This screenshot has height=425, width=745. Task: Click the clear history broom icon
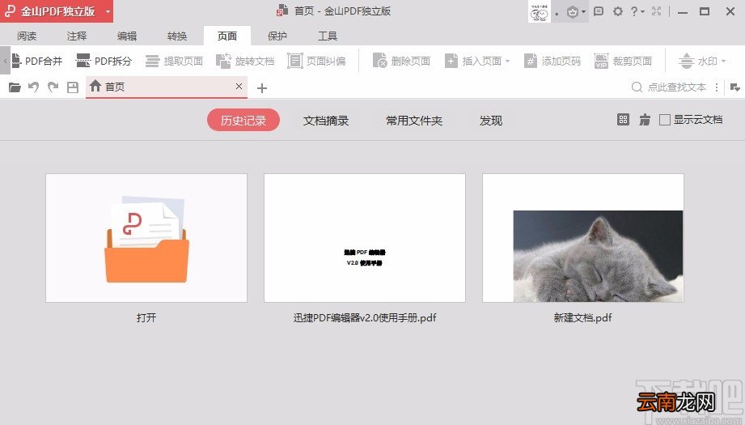pyautogui.click(x=644, y=120)
